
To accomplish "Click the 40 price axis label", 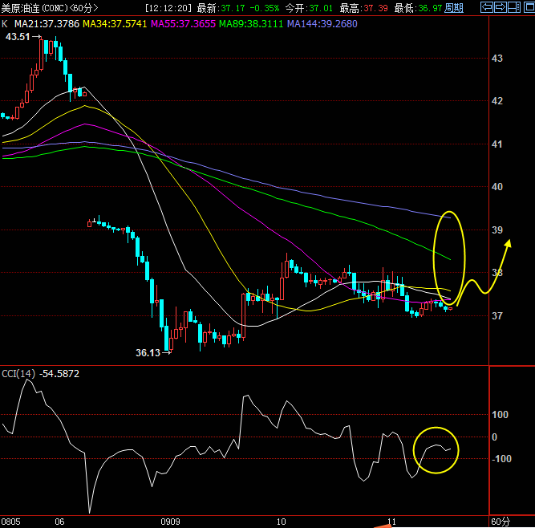I will 496,187.
